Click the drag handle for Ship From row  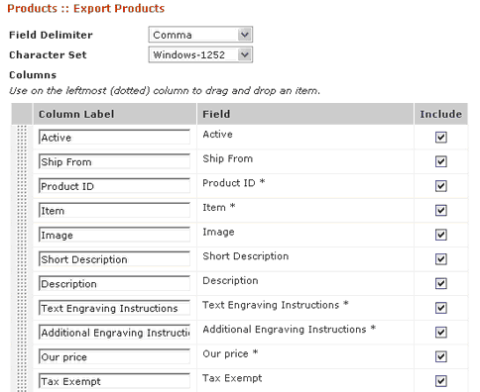point(22,161)
